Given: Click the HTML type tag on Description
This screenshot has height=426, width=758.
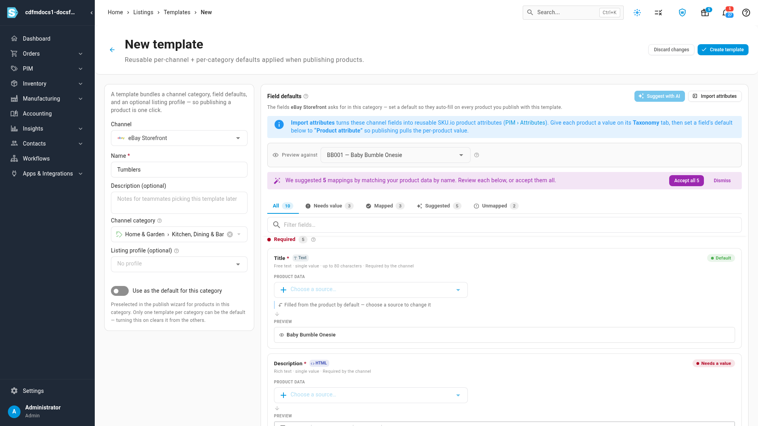Looking at the screenshot, I should [319, 363].
